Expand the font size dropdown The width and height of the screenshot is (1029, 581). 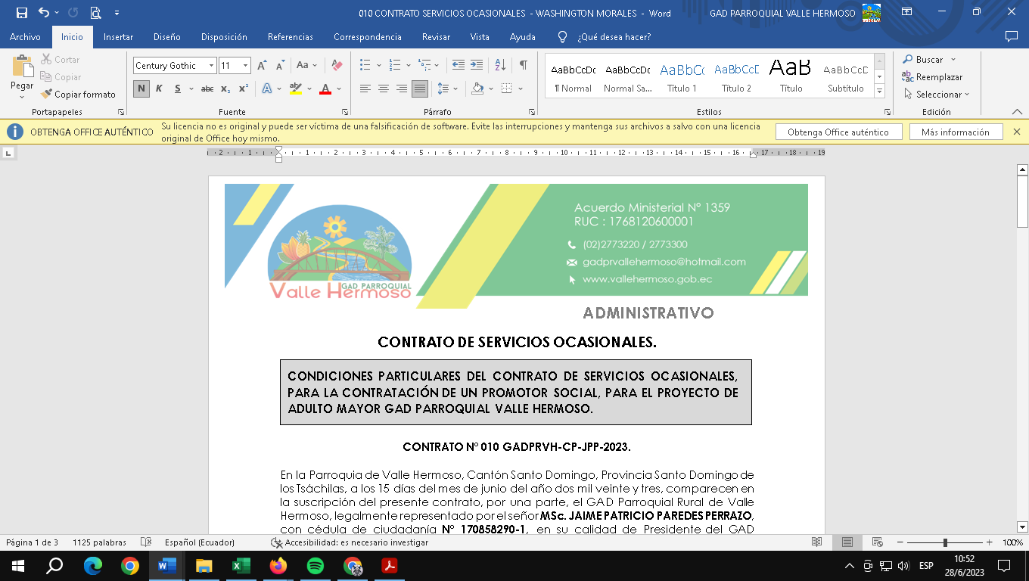245,66
